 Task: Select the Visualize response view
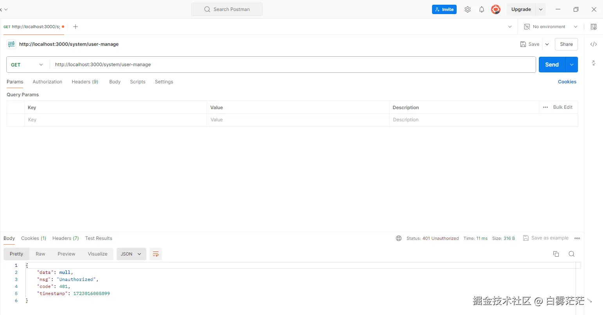pyautogui.click(x=97, y=254)
